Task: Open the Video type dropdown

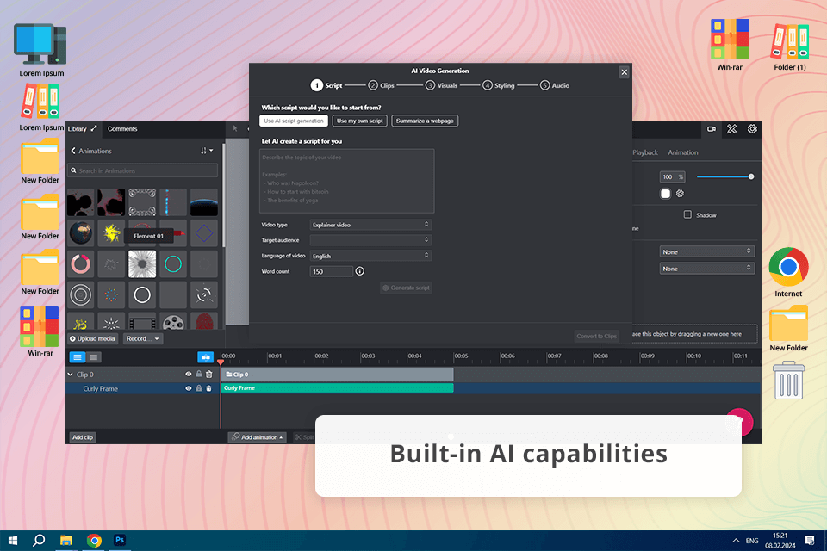Action: coord(370,225)
